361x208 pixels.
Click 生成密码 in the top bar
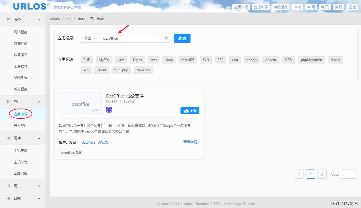pyautogui.click(x=261, y=7)
